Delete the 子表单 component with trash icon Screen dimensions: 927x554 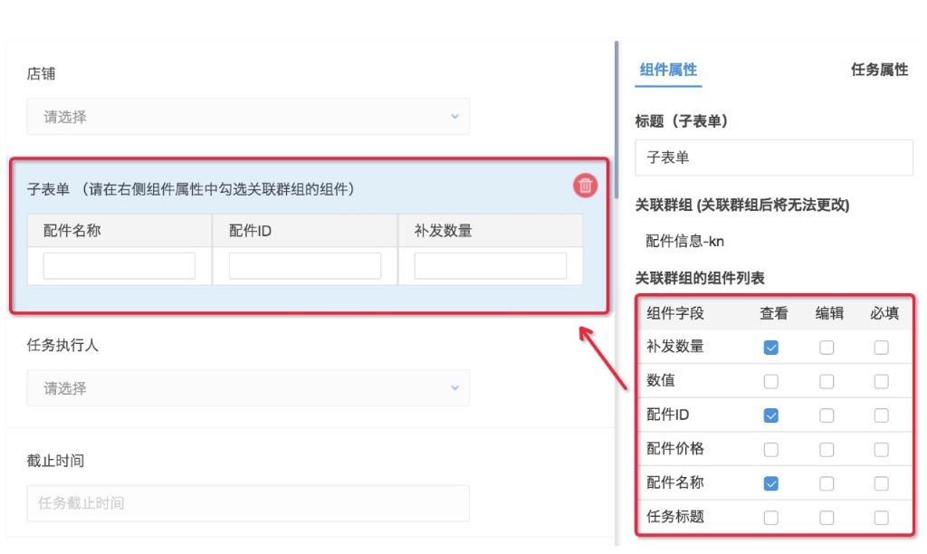(x=586, y=186)
